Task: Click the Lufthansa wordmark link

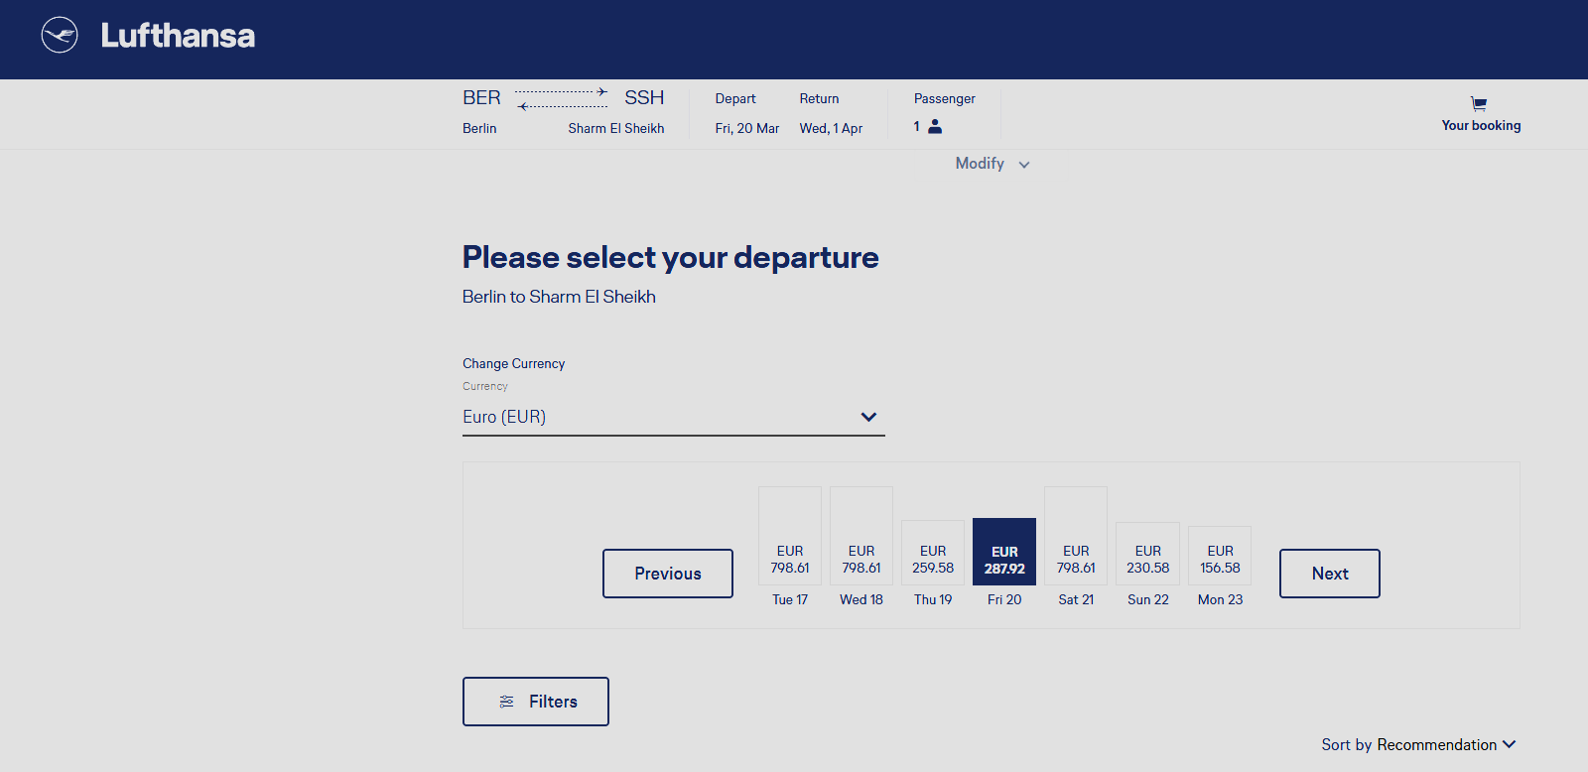Action: [x=178, y=36]
